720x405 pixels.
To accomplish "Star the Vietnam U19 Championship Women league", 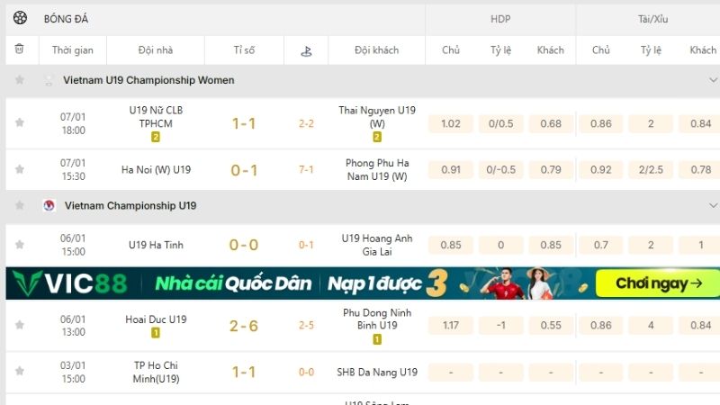I will tap(20, 80).
